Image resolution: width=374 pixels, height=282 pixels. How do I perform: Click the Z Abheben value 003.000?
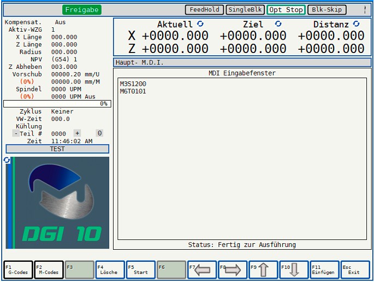click(x=64, y=67)
